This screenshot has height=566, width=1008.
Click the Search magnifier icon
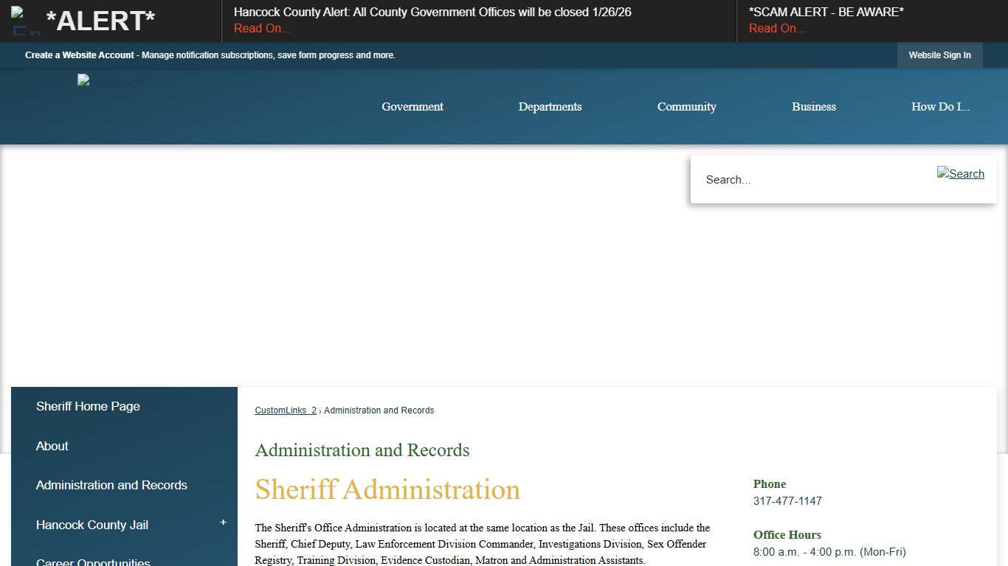pos(960,174)
